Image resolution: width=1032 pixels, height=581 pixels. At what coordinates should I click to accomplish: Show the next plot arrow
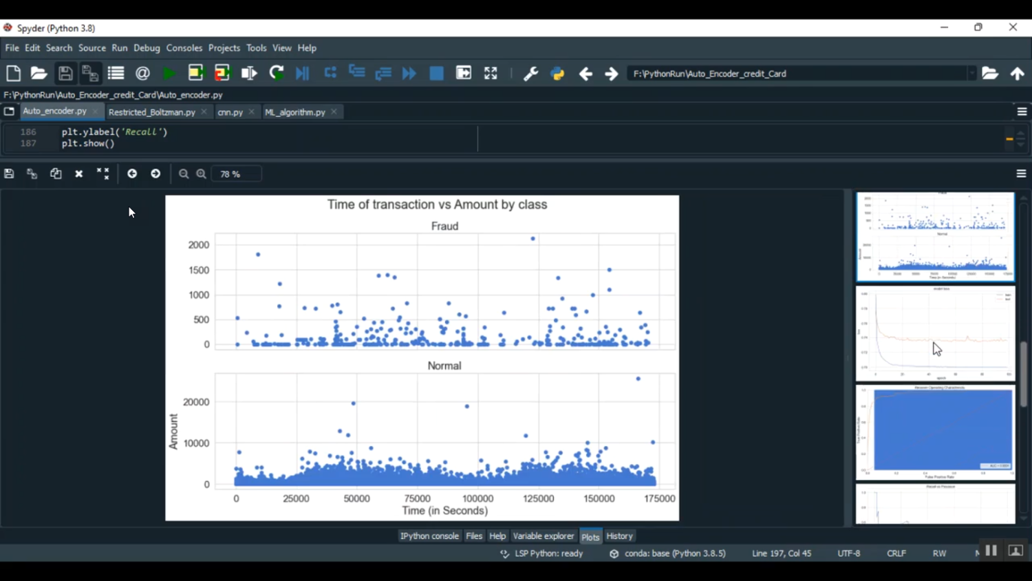point(155,174)
